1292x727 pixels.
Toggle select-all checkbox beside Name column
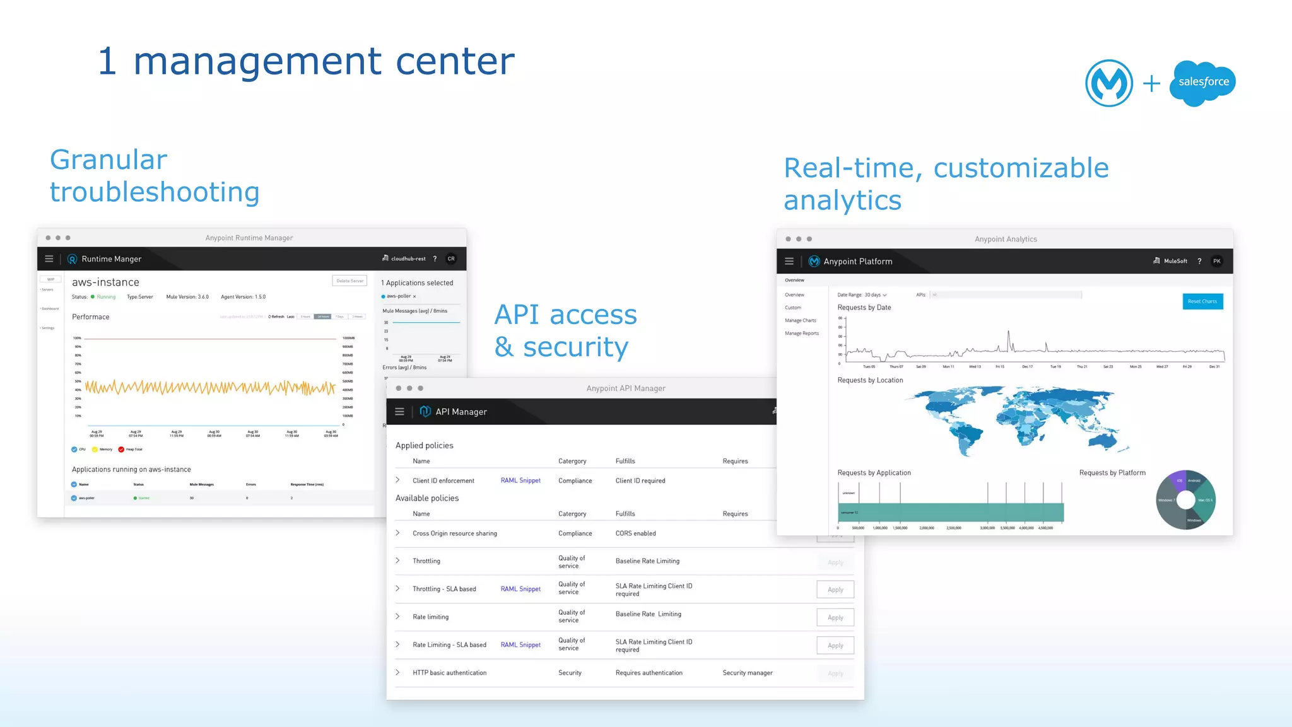[x=74, y=484]
